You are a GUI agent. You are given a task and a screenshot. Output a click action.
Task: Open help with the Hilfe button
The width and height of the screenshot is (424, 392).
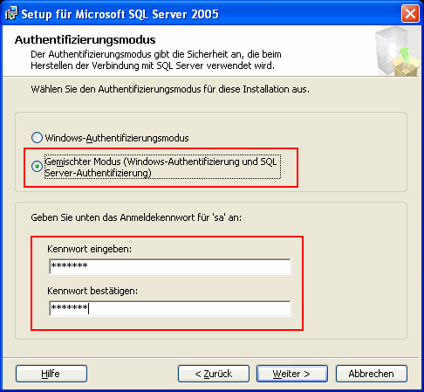pos(51,374)
